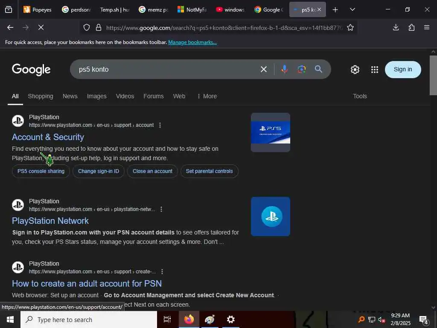Open tracking protection shield icon
437x328 pixels.
[87, 28]
